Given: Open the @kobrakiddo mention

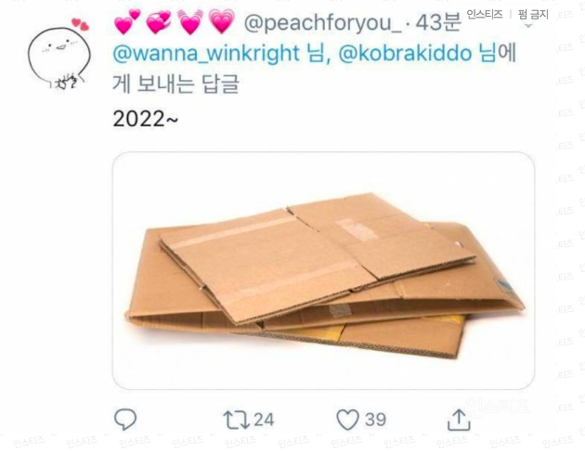Looking at the screenshot, I should tap(405, 53).
